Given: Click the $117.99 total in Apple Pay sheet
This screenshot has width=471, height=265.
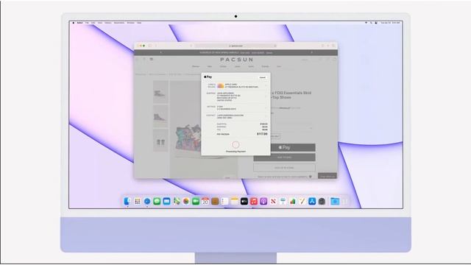Looking at the screenshot, I should pyautogui.click(x=262, y=134).
